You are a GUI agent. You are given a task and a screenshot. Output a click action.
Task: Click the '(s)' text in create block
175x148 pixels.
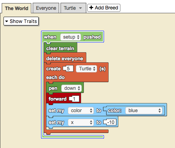pos(103,69)
